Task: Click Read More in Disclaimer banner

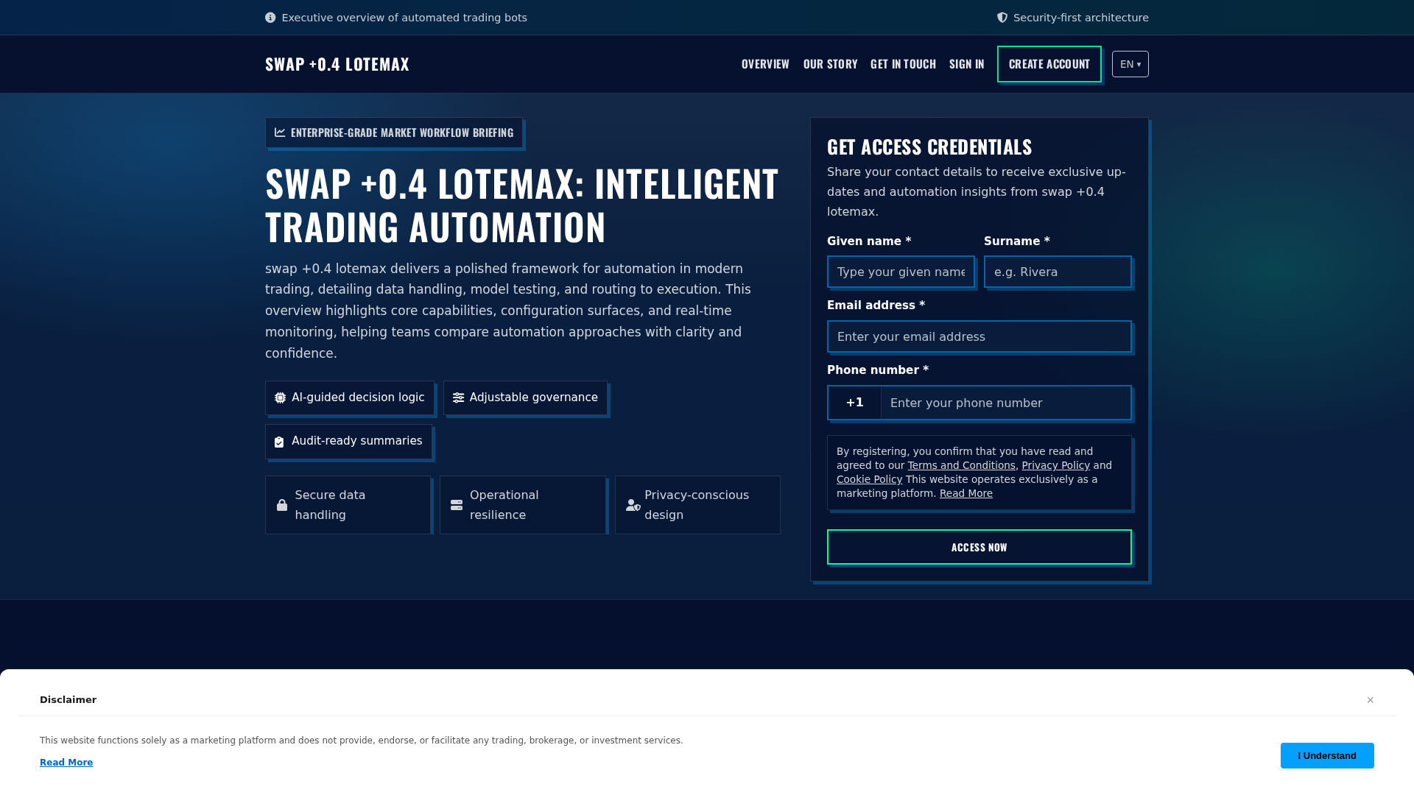Action: click(x=66, y=763)
